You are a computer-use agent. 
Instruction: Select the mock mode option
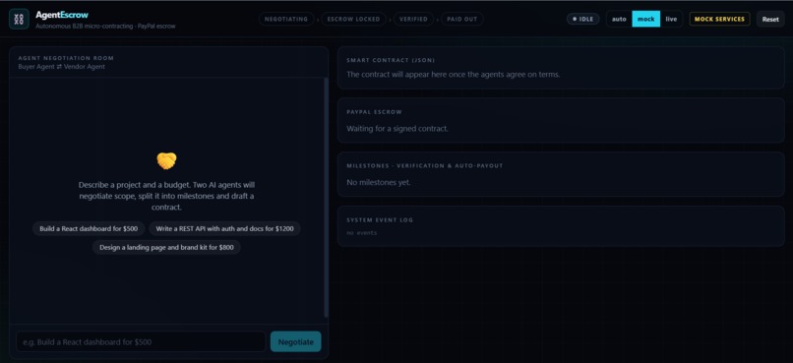click(645, 20)
